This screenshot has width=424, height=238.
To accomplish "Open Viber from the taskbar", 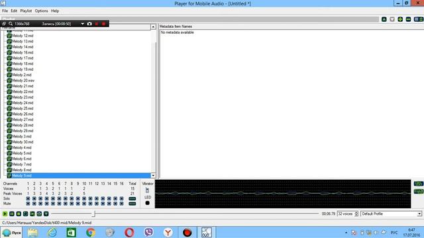I will coord(148,232).
